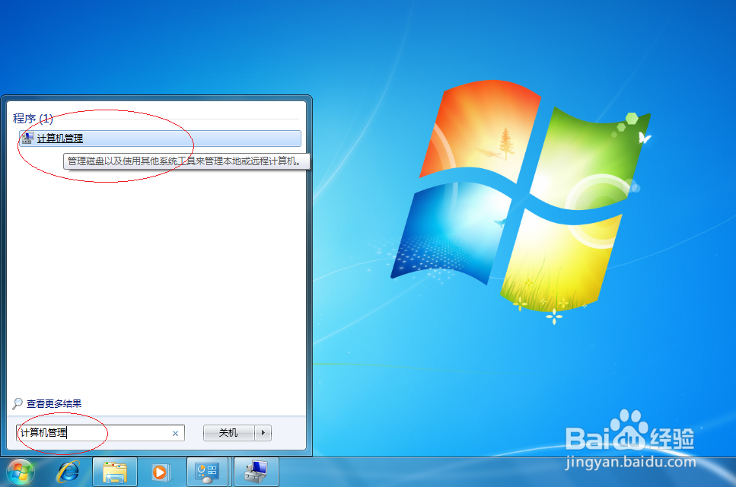Image resolution: width=736 pixels, height=487 pixels.
Task: Click the 关机 shutdown button
Action: (x=228, y=432)
